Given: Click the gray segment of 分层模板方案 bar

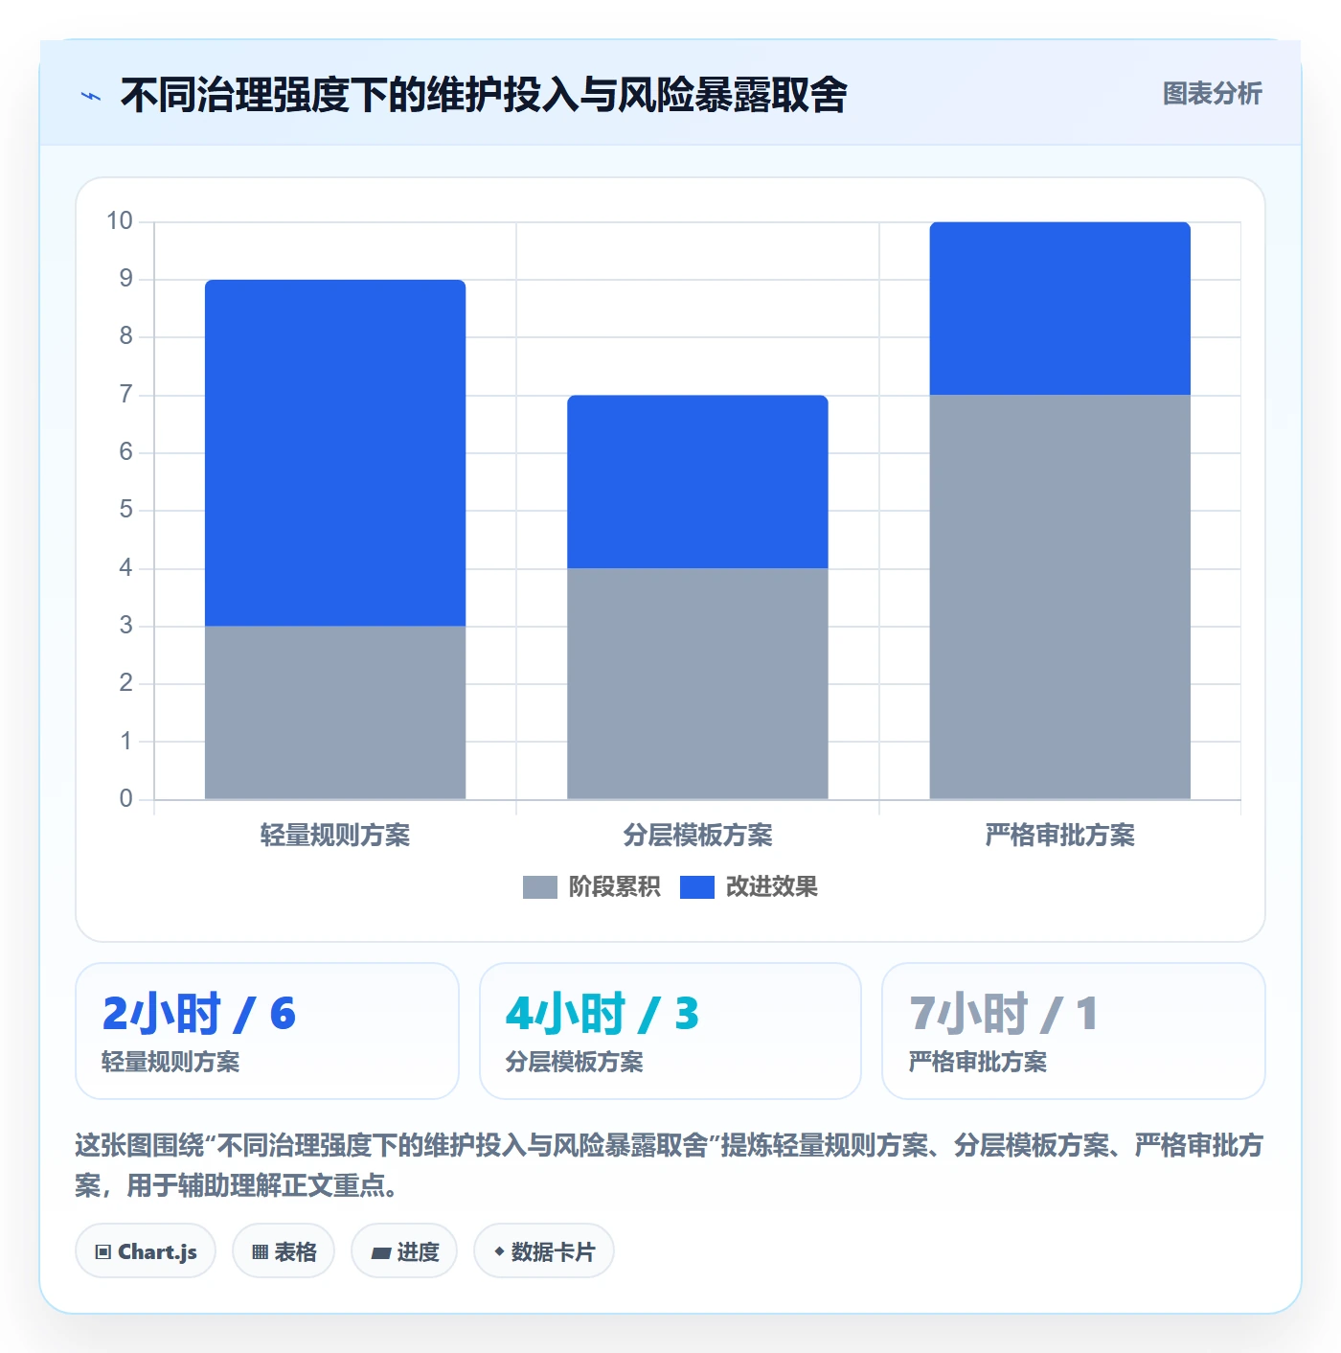Looking at the screenshot, I should (x=697, y=684).
